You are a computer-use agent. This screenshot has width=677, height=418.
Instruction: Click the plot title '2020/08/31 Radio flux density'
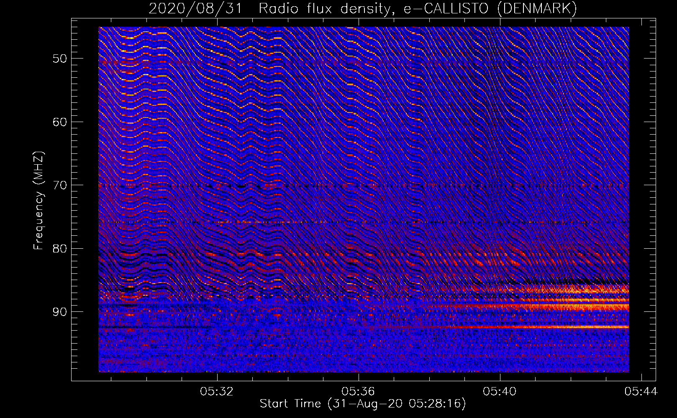coord(363,8)
